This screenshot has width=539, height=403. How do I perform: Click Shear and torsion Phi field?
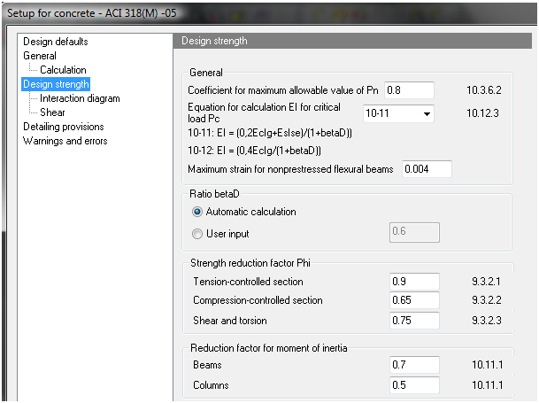coord(414,321)
